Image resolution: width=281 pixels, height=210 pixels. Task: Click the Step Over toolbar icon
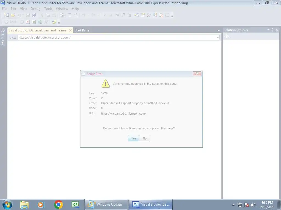[123, 15]
